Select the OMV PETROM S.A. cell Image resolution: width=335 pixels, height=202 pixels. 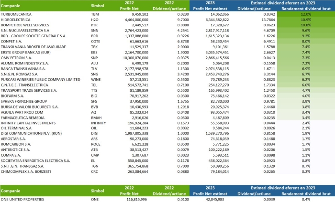point(16,58)
